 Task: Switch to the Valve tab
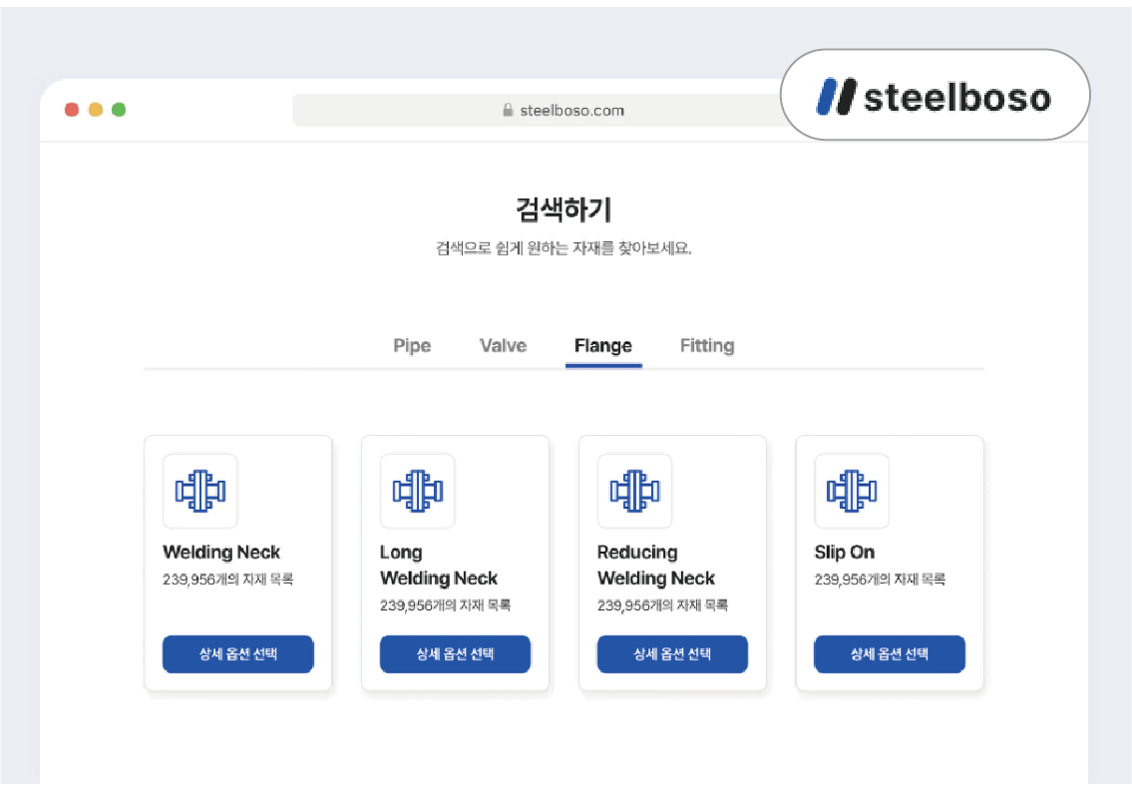[504, 346]
